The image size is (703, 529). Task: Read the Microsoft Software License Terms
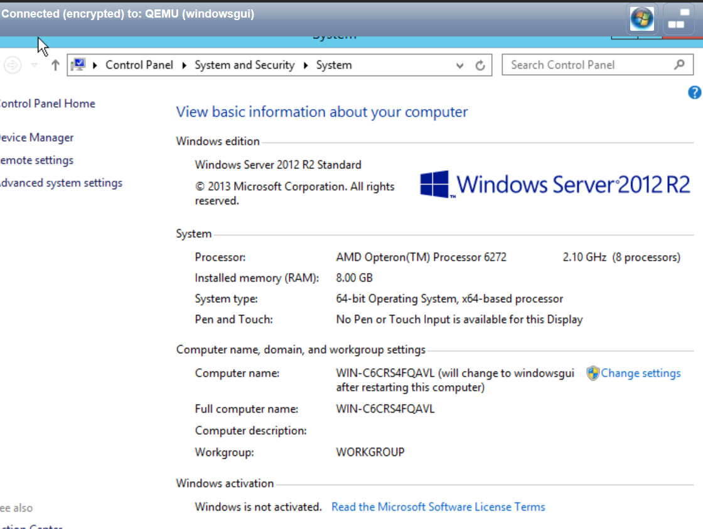coord(438,507)
